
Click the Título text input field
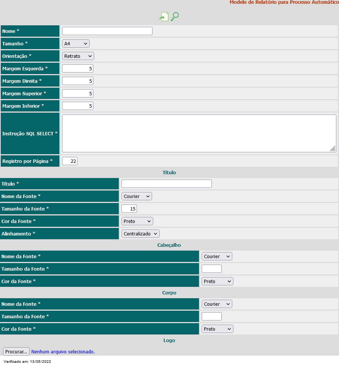tap(166, 184)
